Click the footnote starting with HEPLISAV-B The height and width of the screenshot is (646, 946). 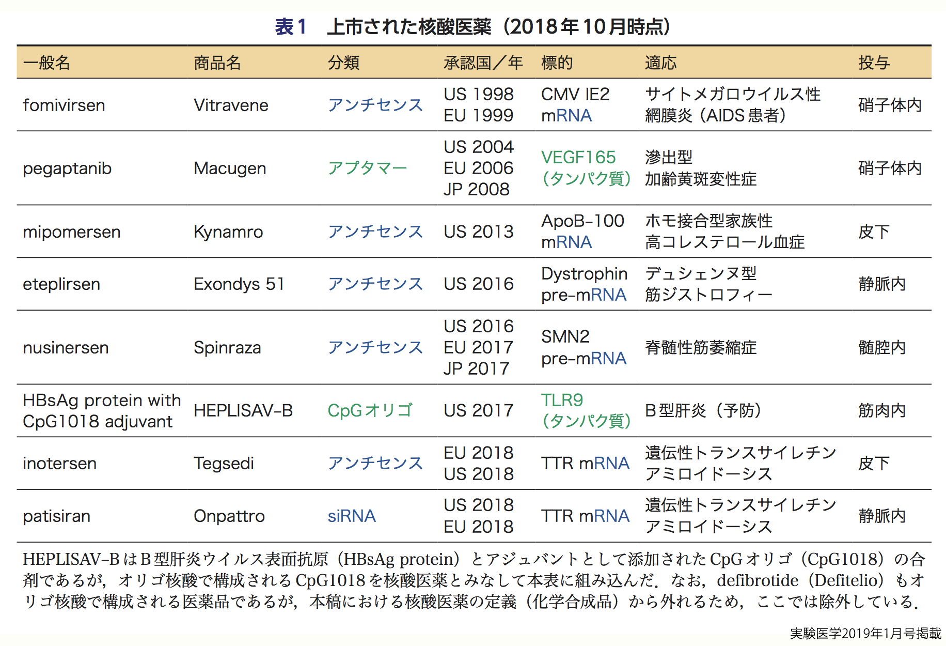[x=474, y=580]
